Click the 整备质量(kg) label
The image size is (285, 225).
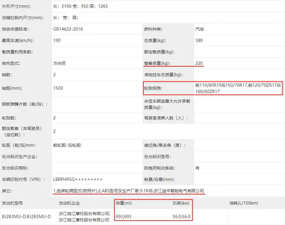point(157,63)
